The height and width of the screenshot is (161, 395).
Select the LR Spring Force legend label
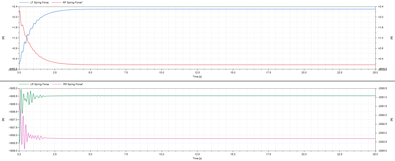[40, 84]
